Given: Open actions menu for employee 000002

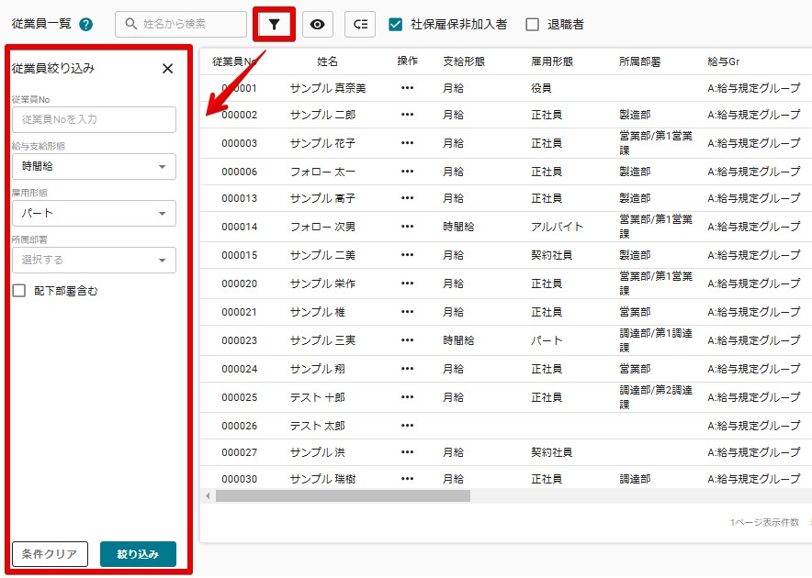Looking at the screenshot, I should (x=407, y=115).
